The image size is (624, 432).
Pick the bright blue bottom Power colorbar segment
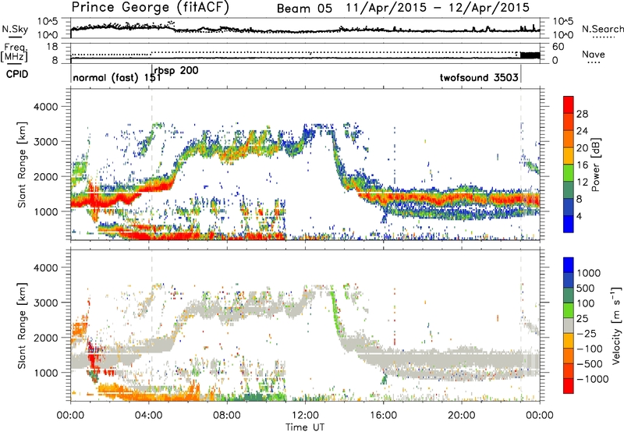(x=569, y=225)
